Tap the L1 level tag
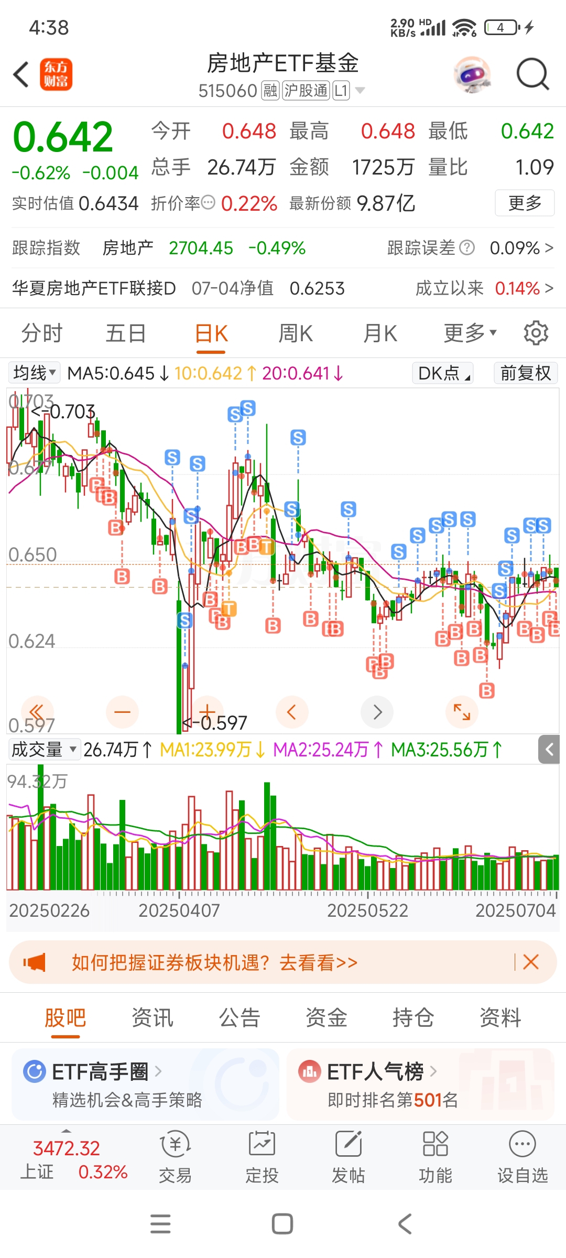This screenshot has width=566, height=1258. (x=341, y=91)
